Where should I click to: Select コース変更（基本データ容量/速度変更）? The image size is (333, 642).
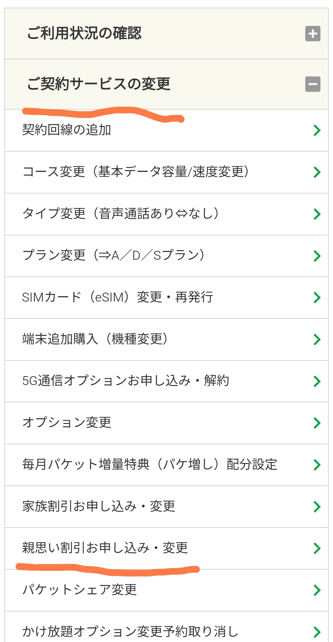click(136, 172)
